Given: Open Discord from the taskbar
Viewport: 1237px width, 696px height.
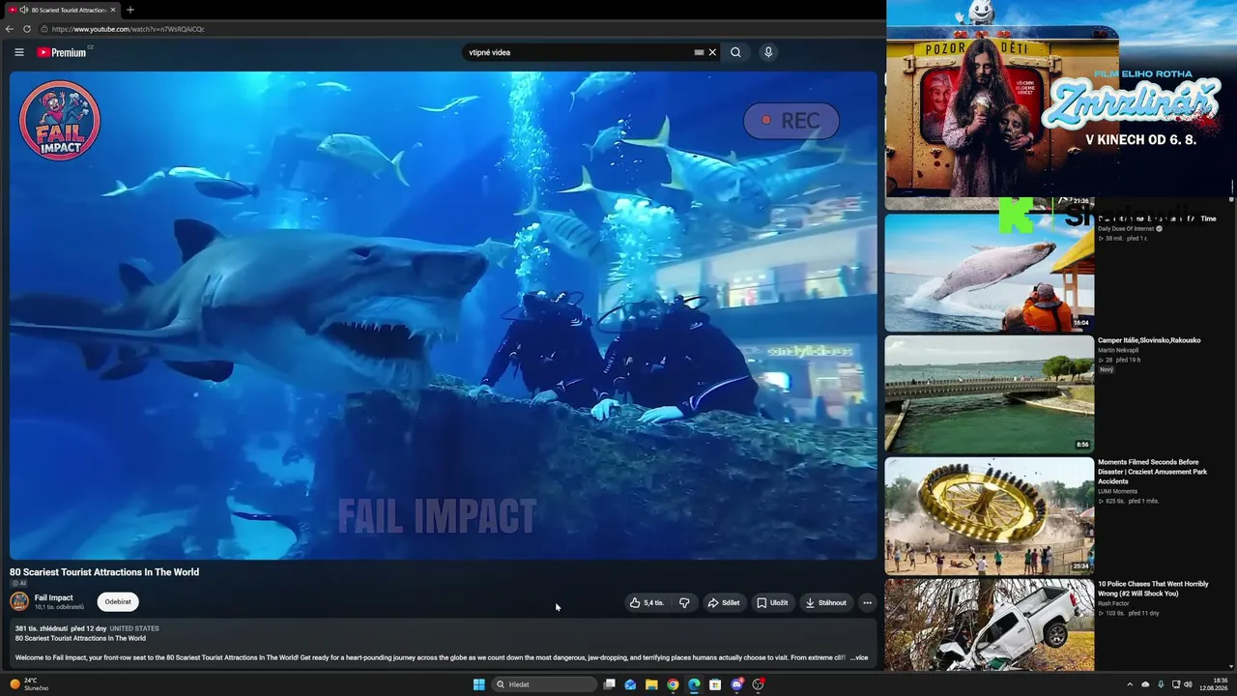Looking at the screenshot, I should pyautogui.click(x=737, y=684).
